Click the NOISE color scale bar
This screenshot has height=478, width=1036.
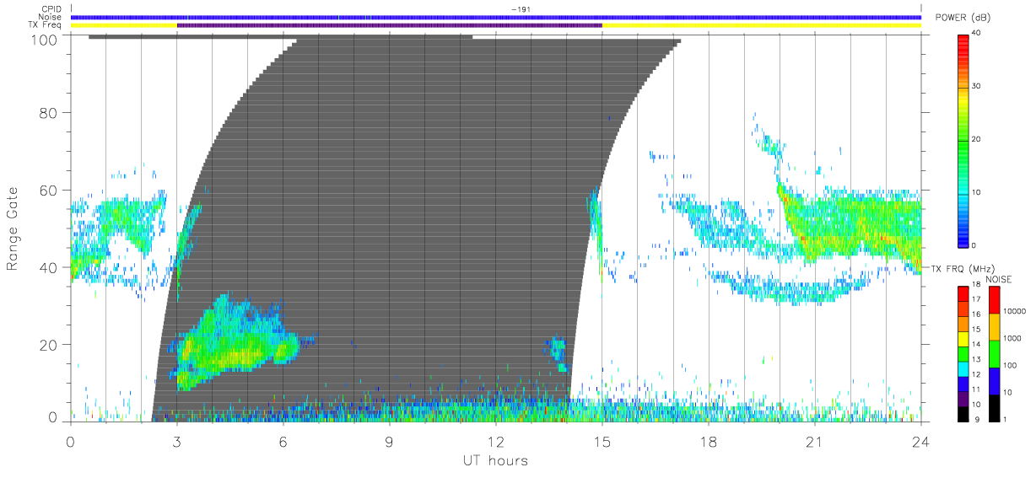(995, 352)
